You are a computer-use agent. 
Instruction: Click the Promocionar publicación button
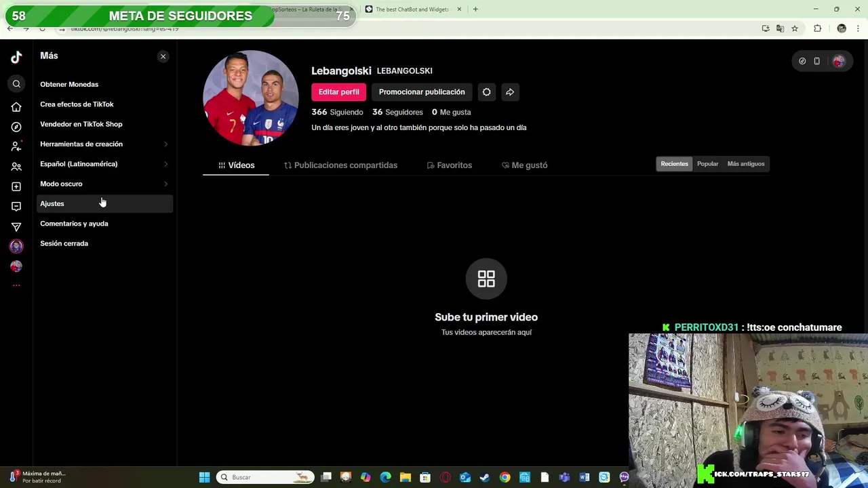tap(422, 92)
